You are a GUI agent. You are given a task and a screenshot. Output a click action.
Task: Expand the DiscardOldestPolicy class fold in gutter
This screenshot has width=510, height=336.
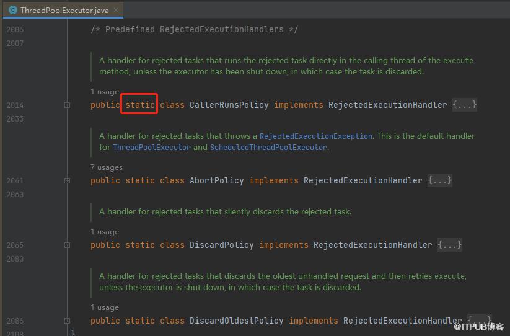pos(67,321)
